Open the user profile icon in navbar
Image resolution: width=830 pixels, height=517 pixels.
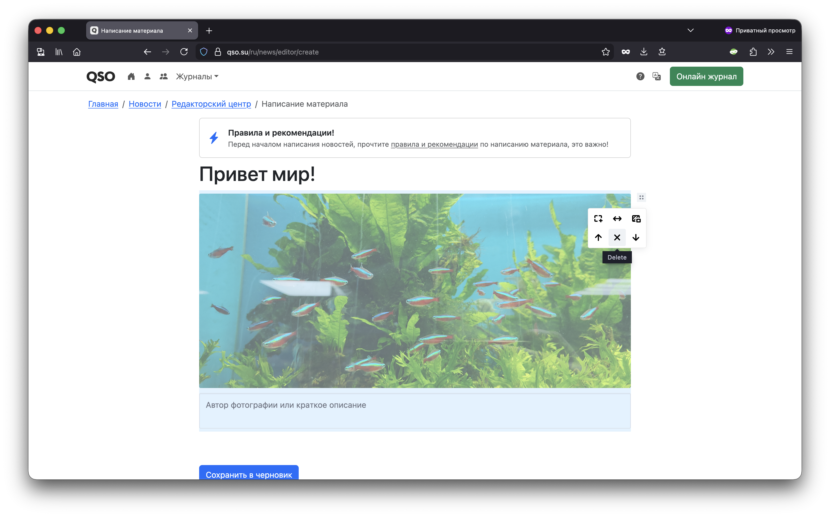(x=147, y=76)
